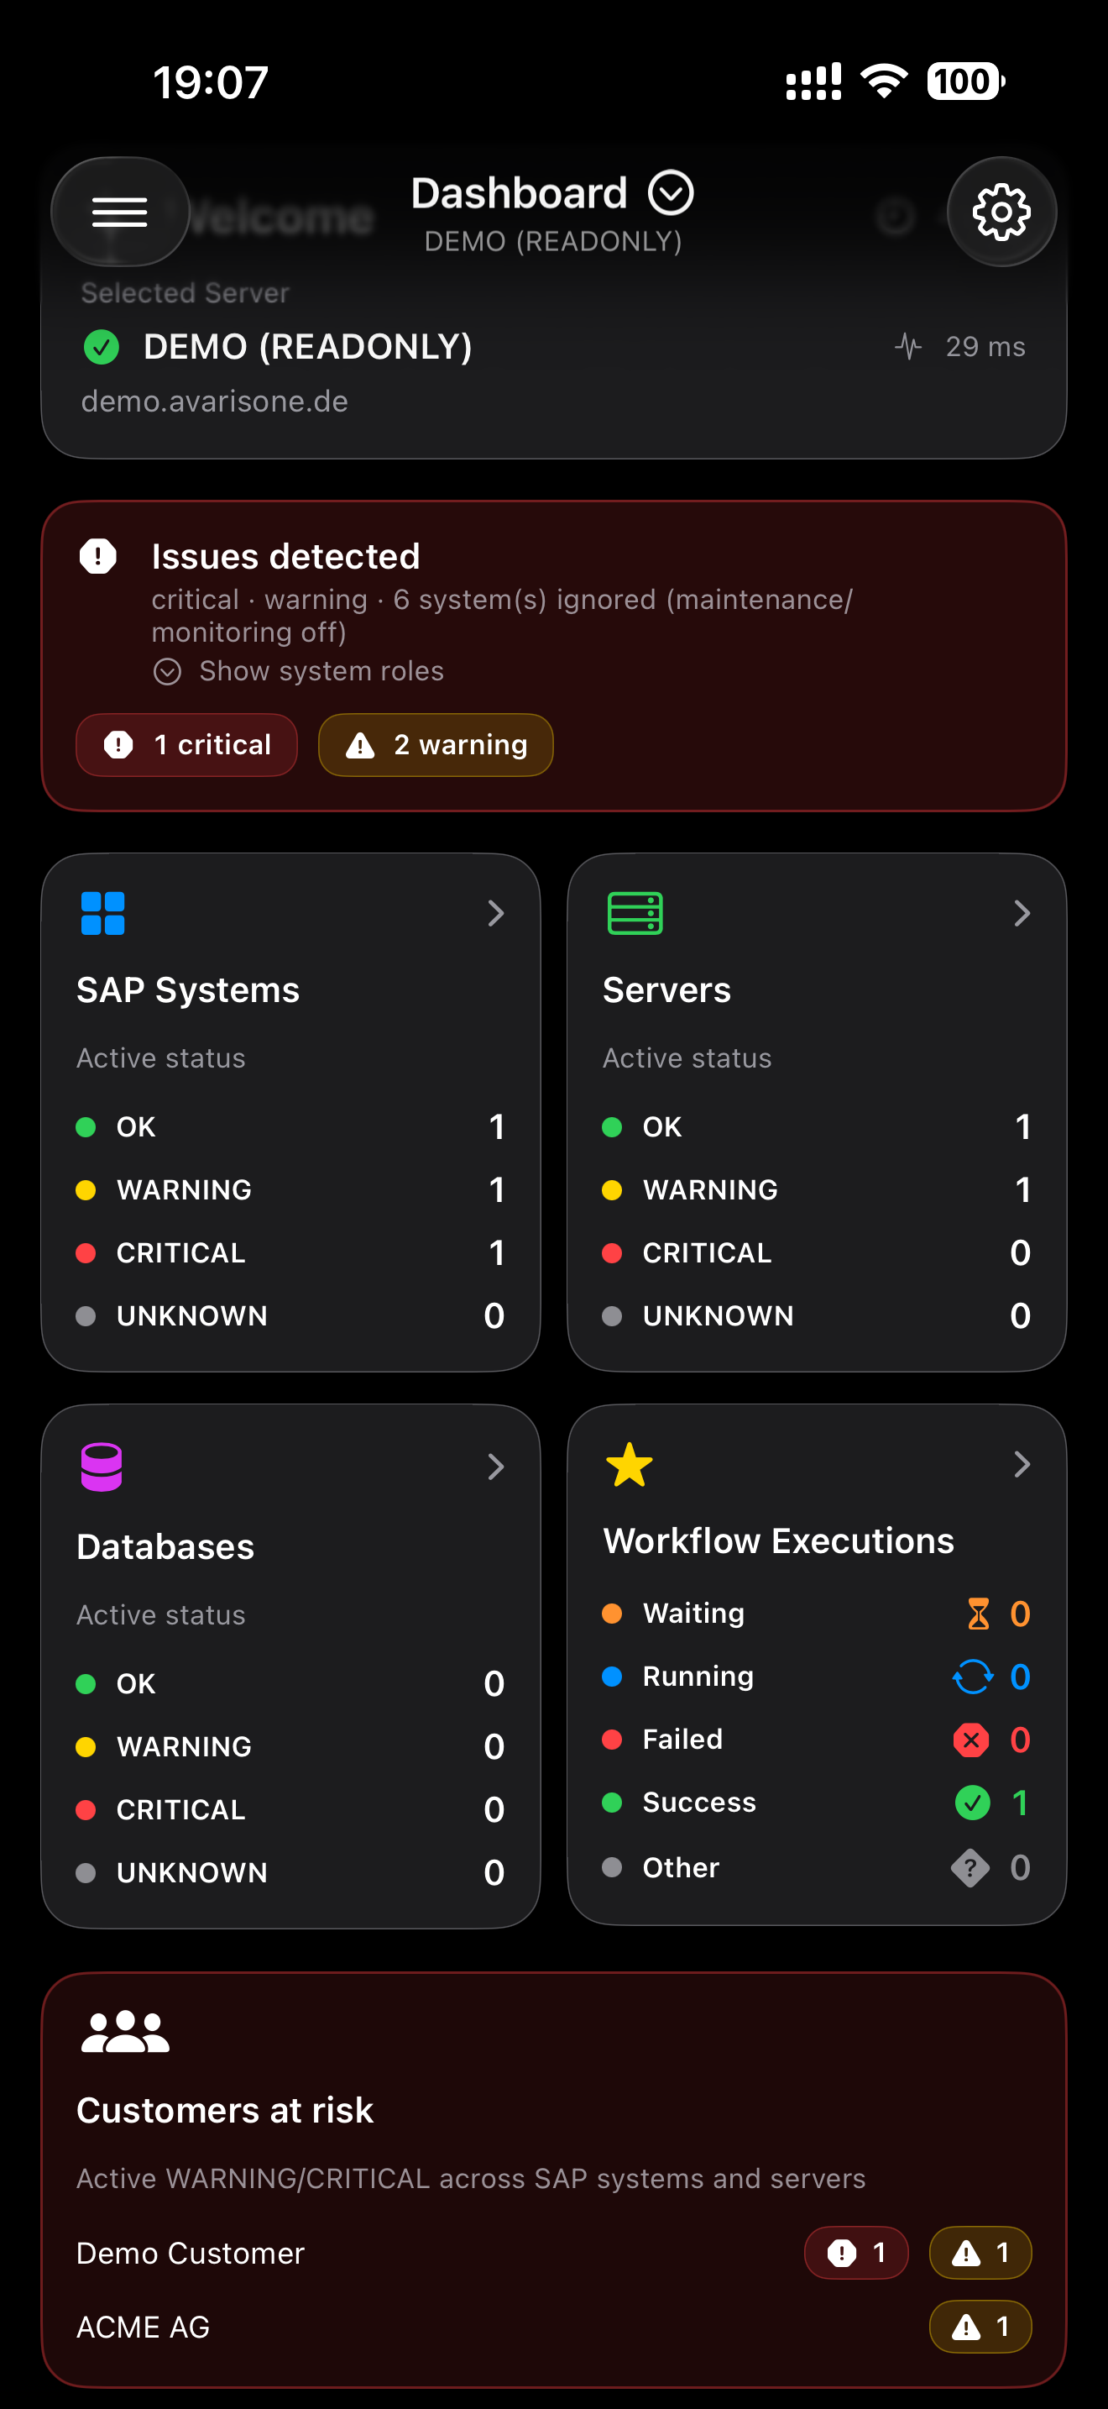The height and width of the screenshot is (2409, 1108).
Task: Tap the green server status checkmark
Action: [x=102, y=347]
